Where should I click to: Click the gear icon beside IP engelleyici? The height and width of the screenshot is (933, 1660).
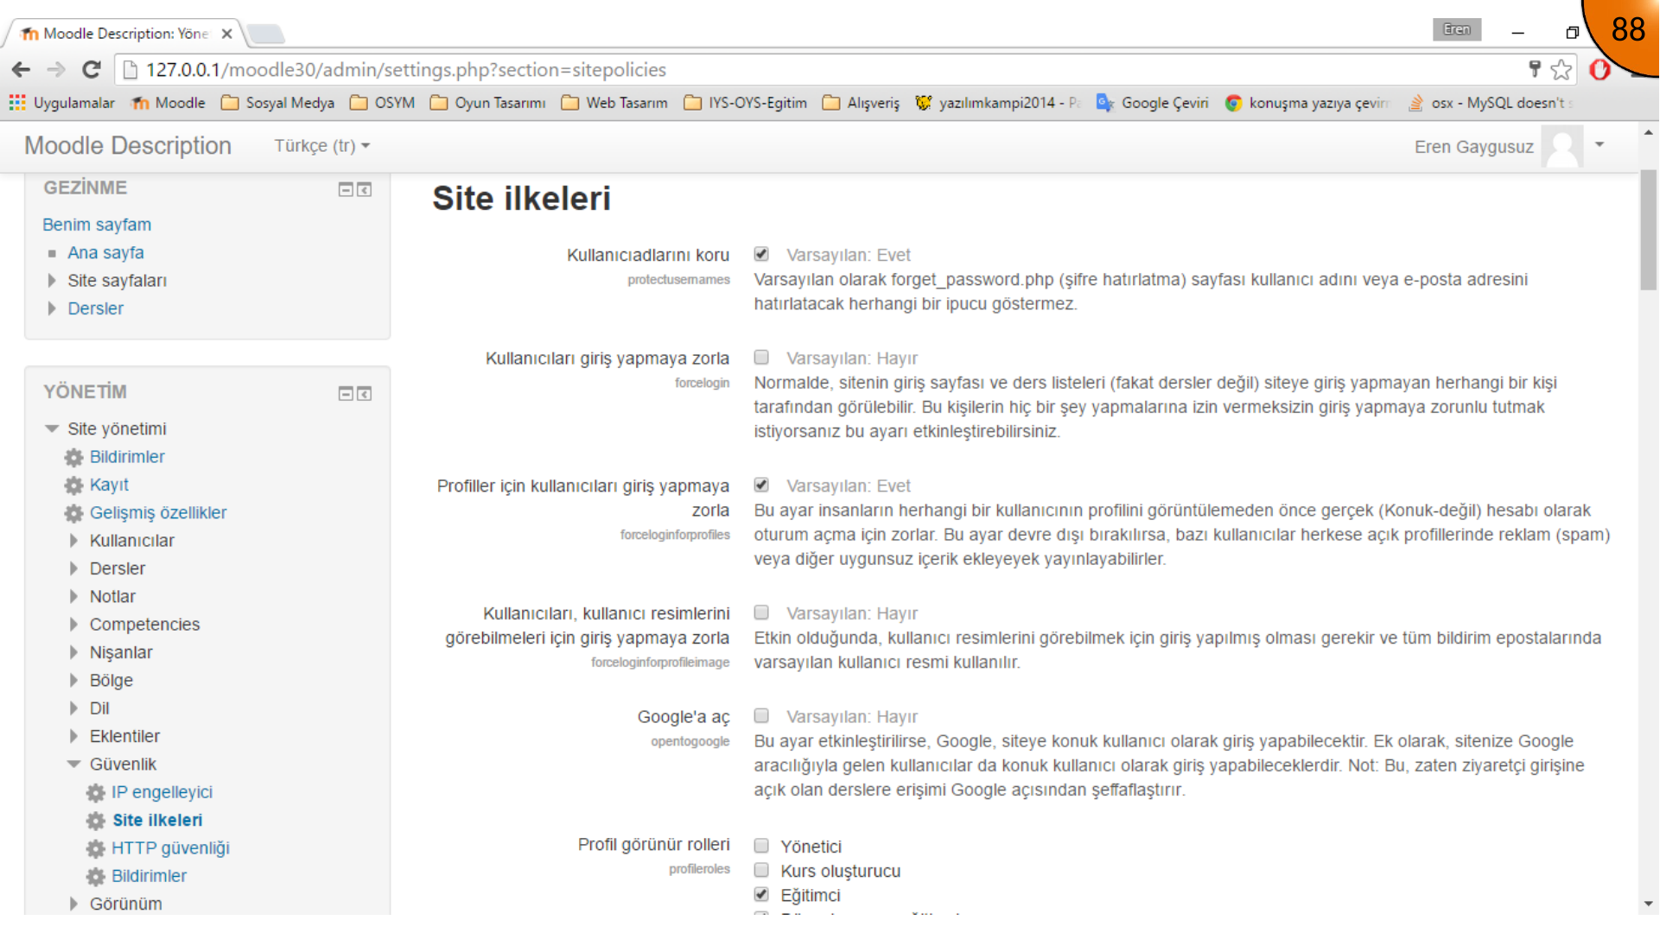(x=96, y=793)
